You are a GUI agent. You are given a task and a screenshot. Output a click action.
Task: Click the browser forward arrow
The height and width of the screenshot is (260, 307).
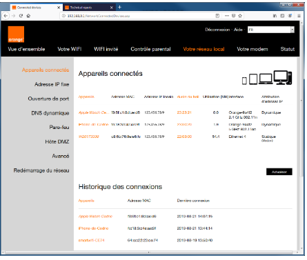[x=13, y=16]
